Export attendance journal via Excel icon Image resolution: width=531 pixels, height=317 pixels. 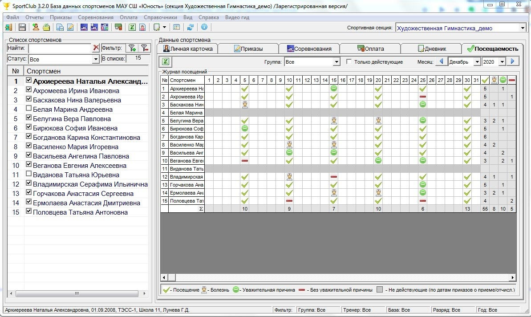[165, 62]
